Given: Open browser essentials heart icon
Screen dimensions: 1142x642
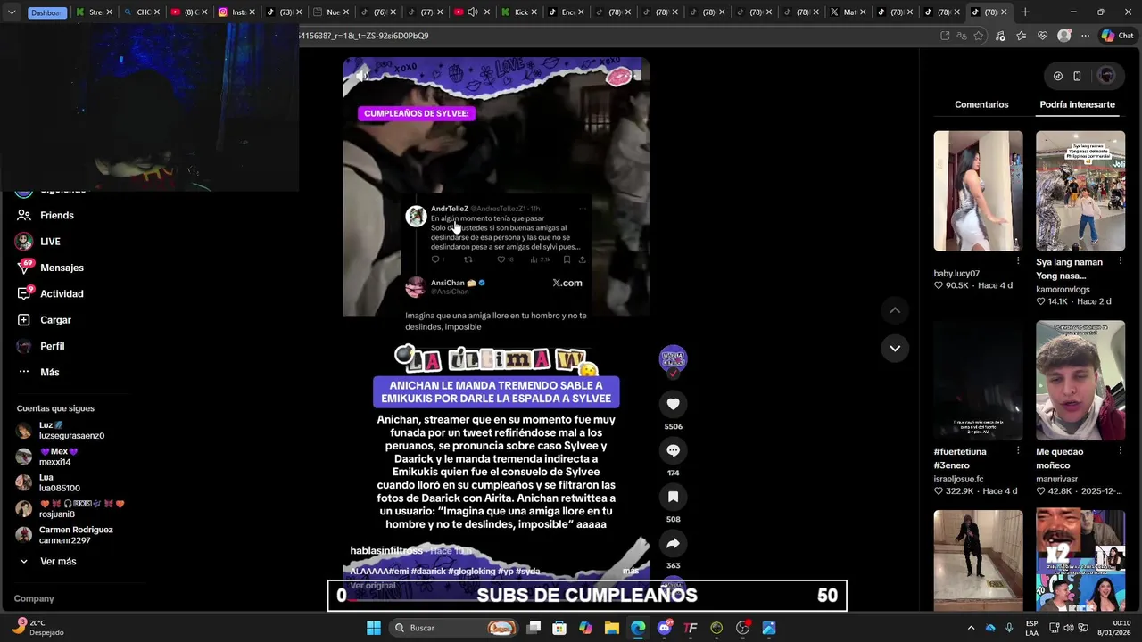Looking at the screenshot, I should click(x=1043, y=36).
